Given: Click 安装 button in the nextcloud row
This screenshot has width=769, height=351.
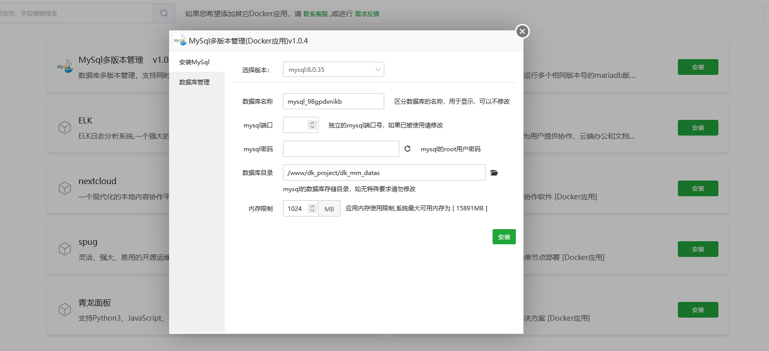Looking at the screenshot, I should (x=698, y=188).
